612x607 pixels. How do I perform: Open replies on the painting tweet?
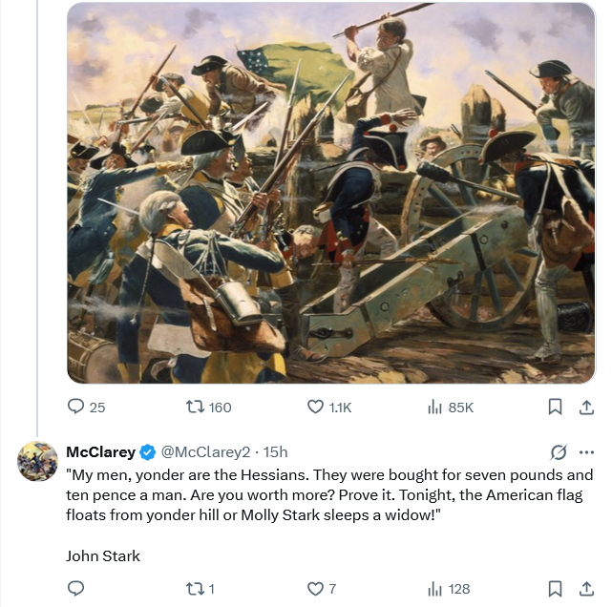click(86, 407)
